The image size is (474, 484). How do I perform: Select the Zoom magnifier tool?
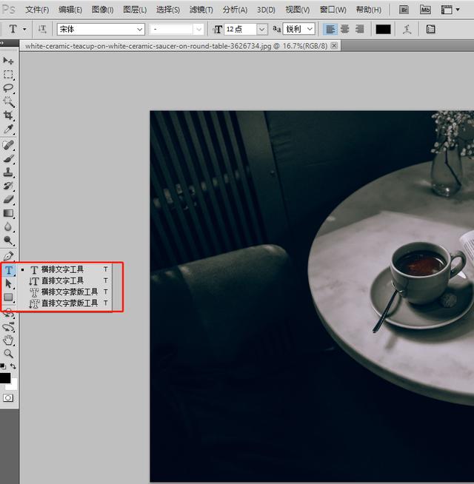click(x=8, y=354)
